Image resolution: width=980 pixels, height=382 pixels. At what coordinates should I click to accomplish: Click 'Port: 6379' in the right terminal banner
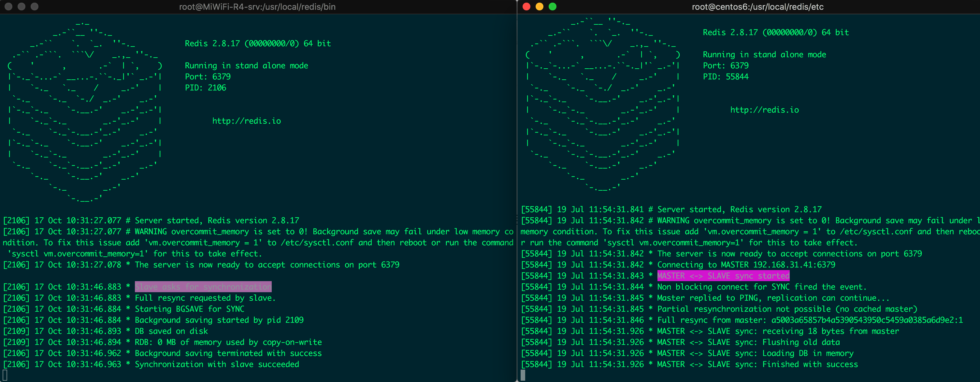pos(726,66)
